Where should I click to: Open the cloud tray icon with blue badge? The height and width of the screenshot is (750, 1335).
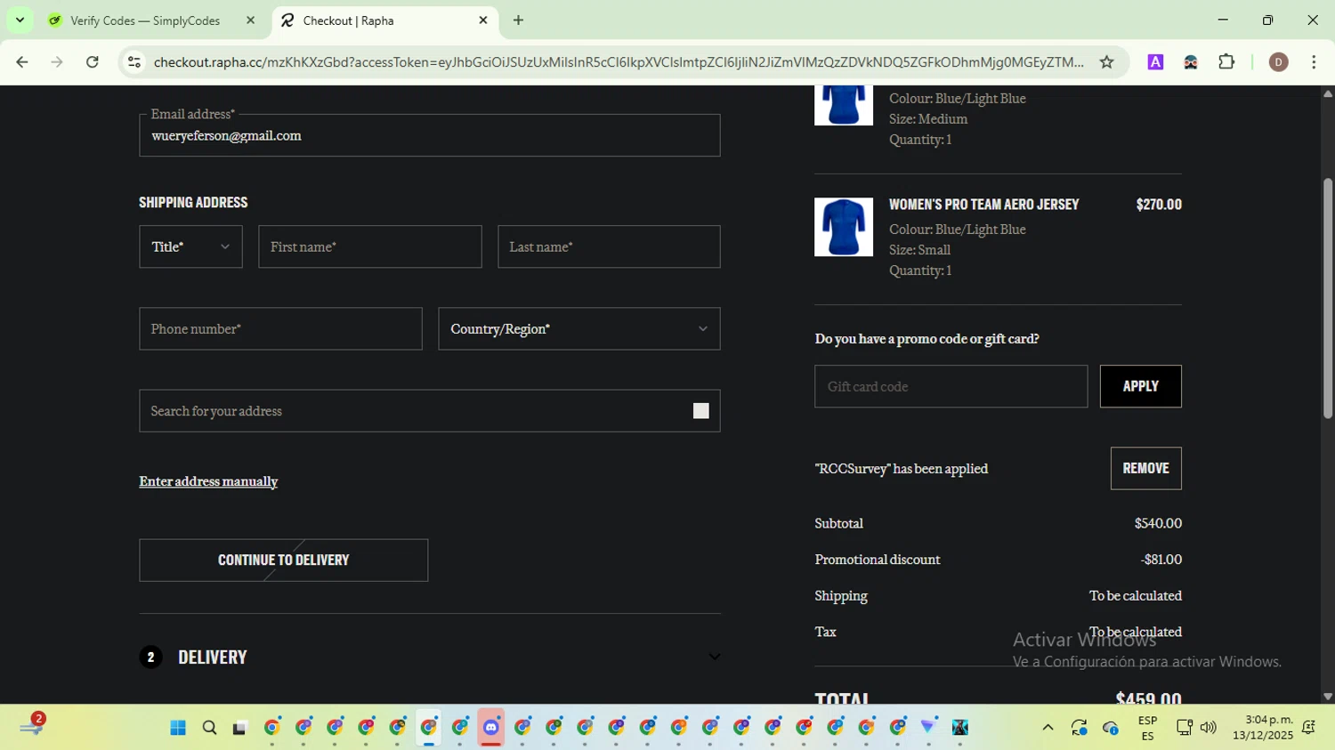pyautogui.click(x=1111, y=728)
